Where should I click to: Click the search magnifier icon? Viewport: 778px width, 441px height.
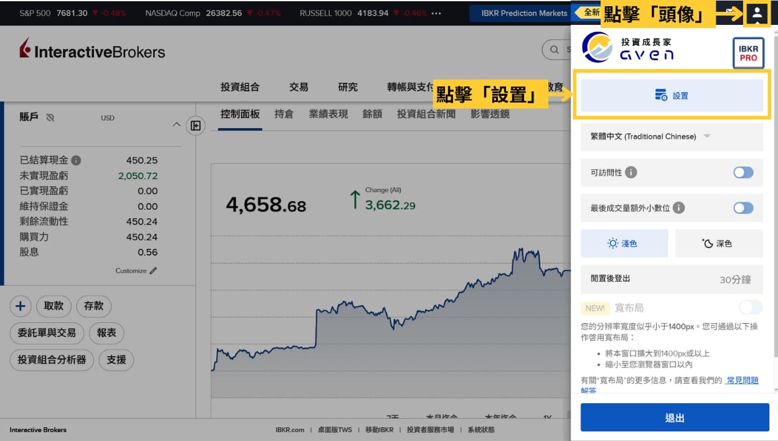pos(554,50)
